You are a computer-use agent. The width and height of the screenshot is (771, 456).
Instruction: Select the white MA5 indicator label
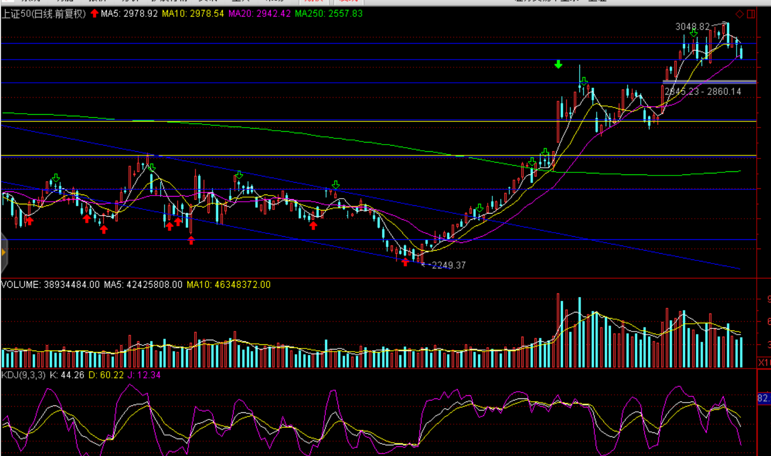(x=129, y=14)
